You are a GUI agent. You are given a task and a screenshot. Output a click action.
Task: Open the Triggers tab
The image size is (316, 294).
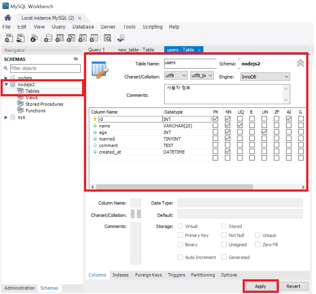[177, 275]
